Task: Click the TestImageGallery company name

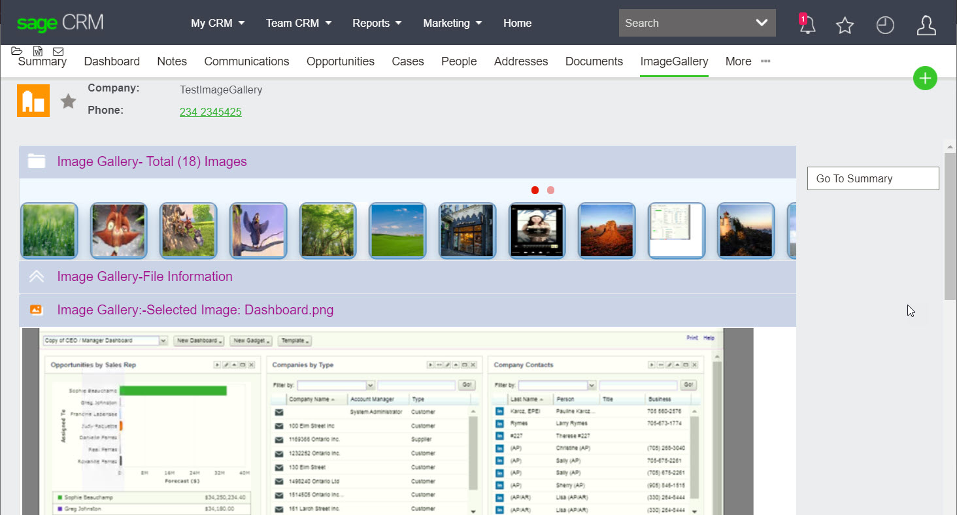Action: (221, 90)
